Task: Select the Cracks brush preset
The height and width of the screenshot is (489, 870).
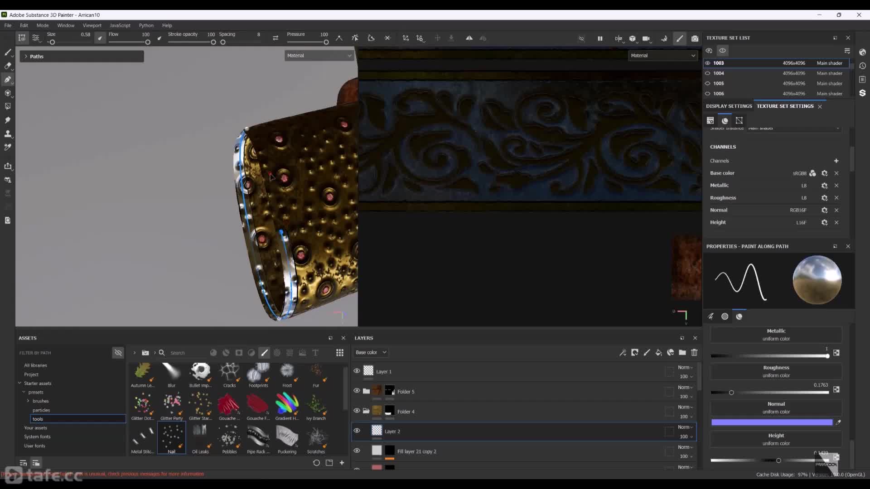Action: [229, 375]
